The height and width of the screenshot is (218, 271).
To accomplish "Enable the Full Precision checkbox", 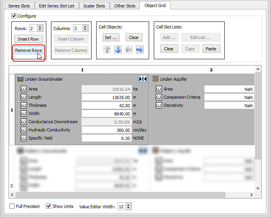I will (12, 206).
